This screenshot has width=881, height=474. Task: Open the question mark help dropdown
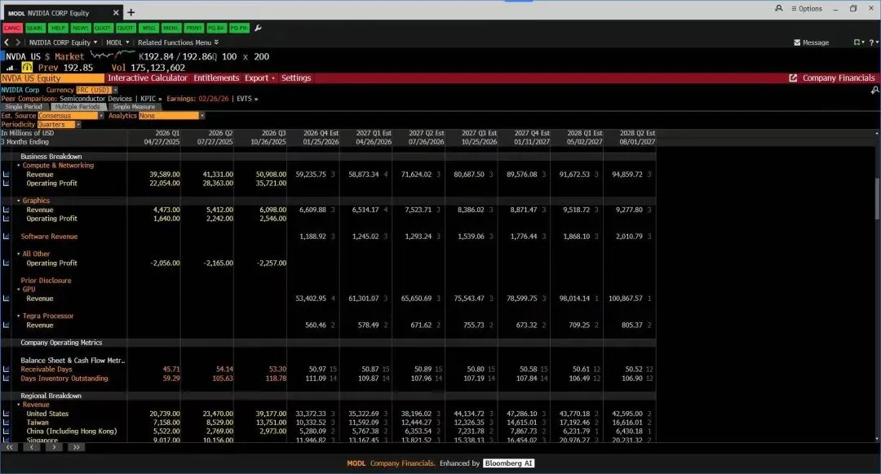click(x=873, y=42)
